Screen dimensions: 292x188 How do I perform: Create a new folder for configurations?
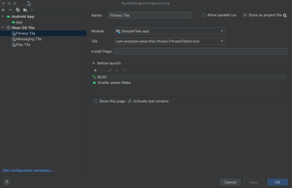[x=25, y=10]
